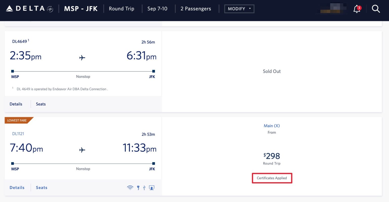Screen dimensions: 389x202
Task: Select the DL1121 flight number link
Action: click(x=18, y=134)
